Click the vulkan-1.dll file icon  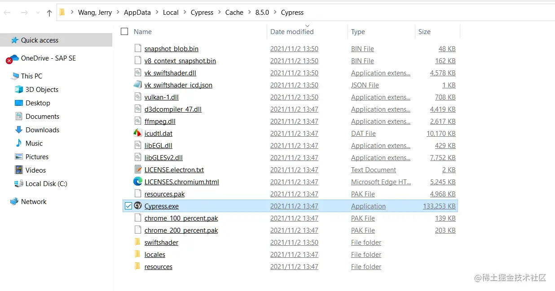tap(138, 97)
